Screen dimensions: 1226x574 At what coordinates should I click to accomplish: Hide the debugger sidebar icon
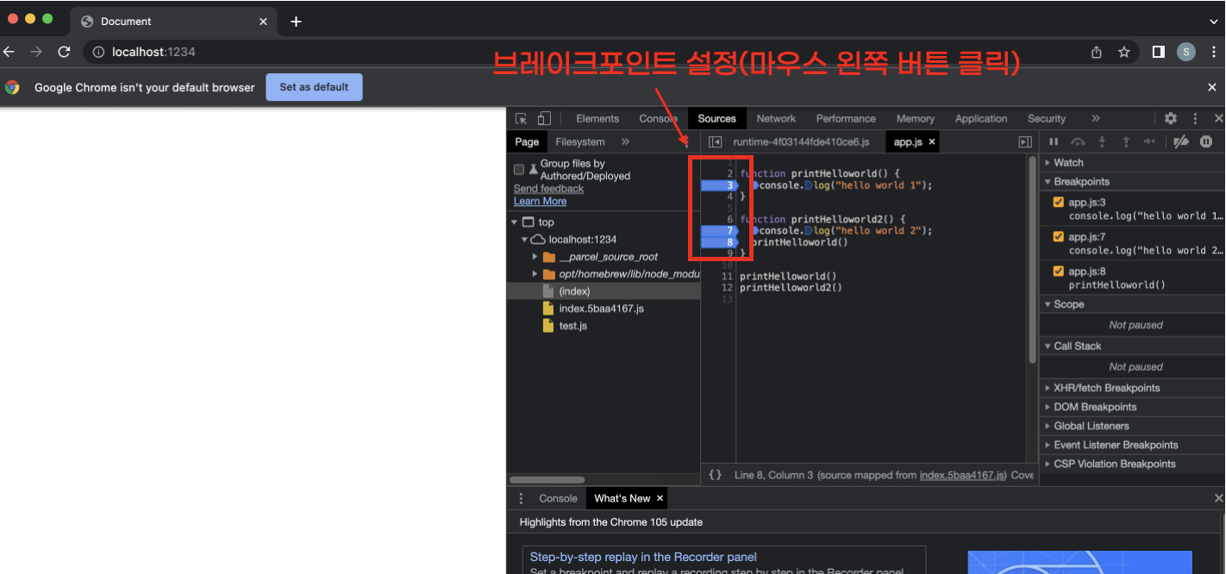click(1025, 142)
